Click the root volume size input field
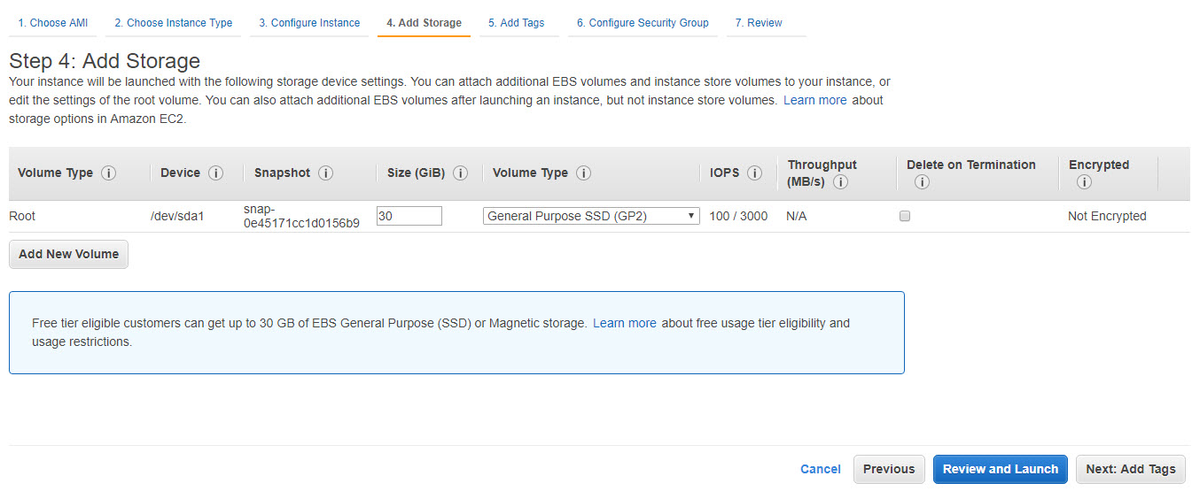 409,216
